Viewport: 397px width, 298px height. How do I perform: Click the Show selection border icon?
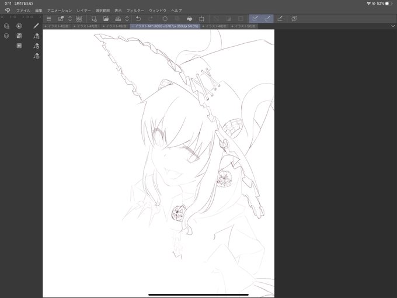click(x=241, y=19)
